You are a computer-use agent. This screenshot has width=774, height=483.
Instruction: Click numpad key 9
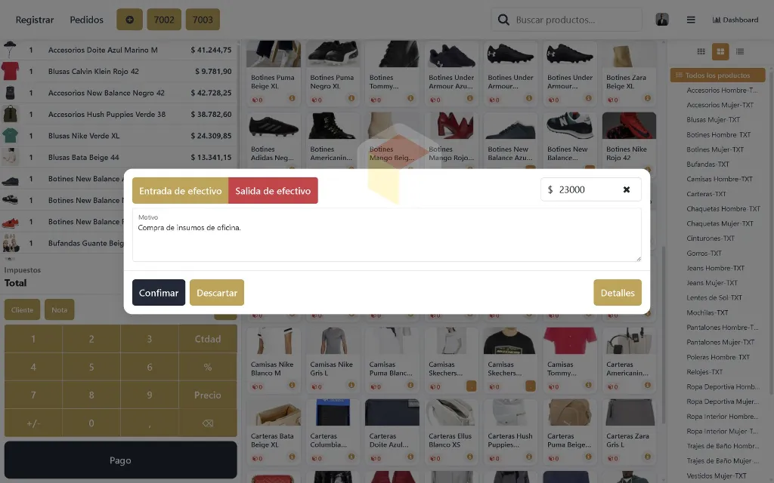150,395
